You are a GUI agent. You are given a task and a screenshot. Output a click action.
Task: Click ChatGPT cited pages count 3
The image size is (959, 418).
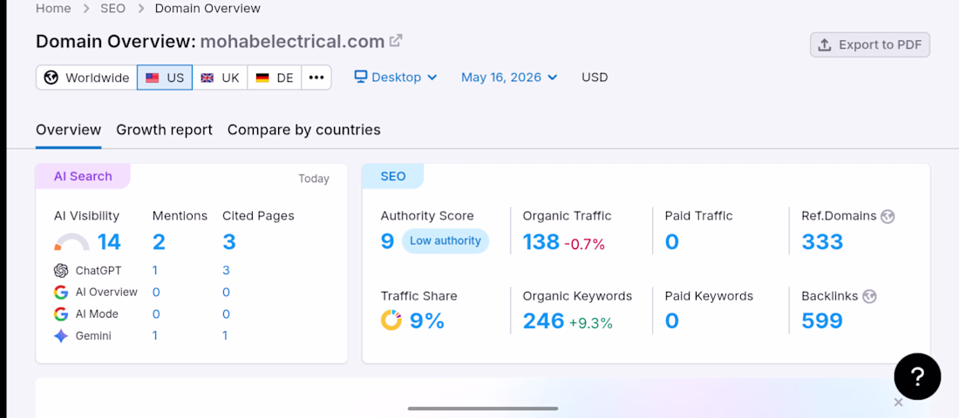coord(227,270)
